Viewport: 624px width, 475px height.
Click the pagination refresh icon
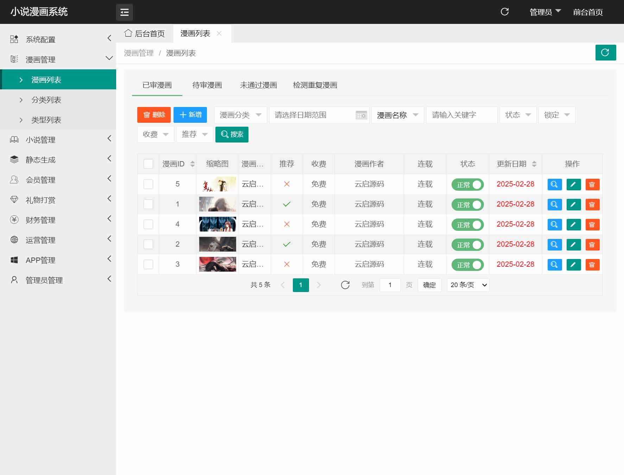(x=345, y=285)
